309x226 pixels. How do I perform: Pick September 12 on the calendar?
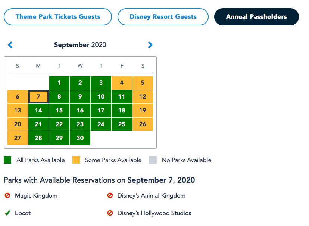143,97
